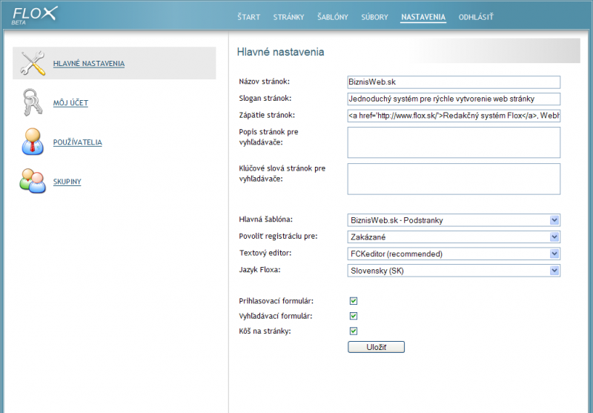Click the keys icon for Môj účet
This screenshot has width=593, height=413.
click(x=33, y=103)
